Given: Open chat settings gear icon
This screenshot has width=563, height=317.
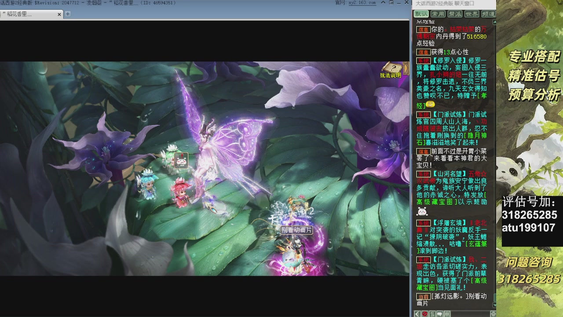Looking at the screenshot, I should click(x=493, y=314).
